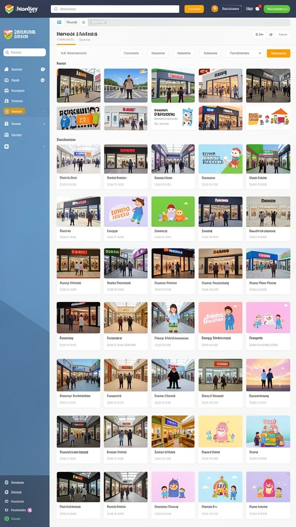This screenshot has width=296, height=527.
Task: Click the pink clock badge in the sidebar footer
Action: pyautogui.click(x=29, y=510)
